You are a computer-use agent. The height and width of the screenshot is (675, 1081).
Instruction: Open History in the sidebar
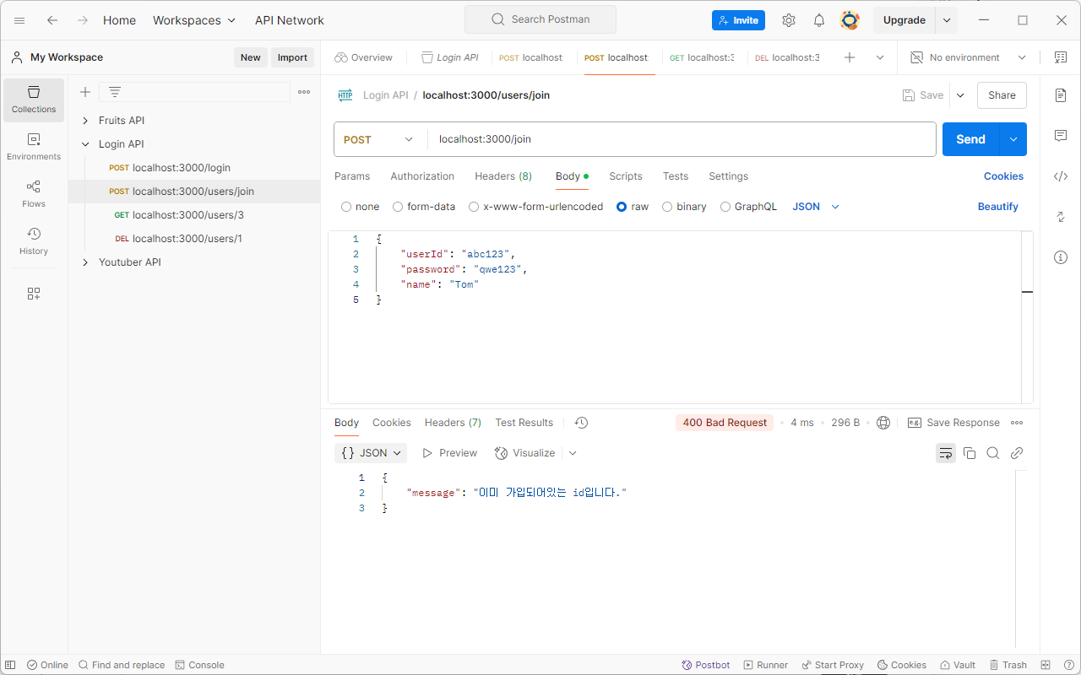tap(34, 241)
